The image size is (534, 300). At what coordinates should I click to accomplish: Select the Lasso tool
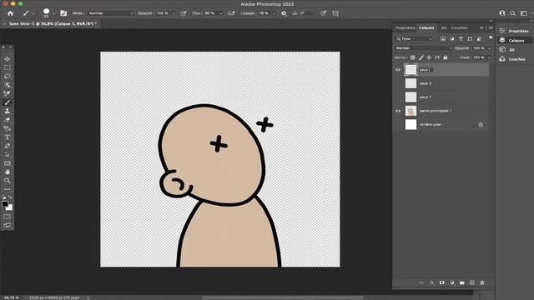(x=8, y=76)
